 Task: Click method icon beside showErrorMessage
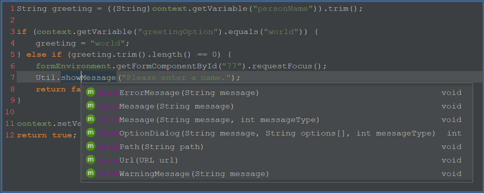click(x=91, y=92)
